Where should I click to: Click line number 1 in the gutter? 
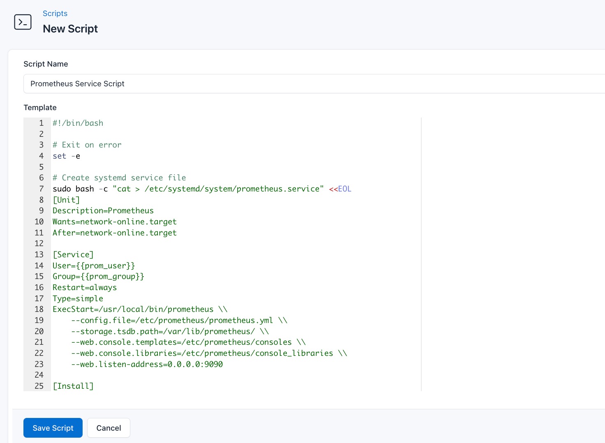pyautogui.click(x=41, y=123)
